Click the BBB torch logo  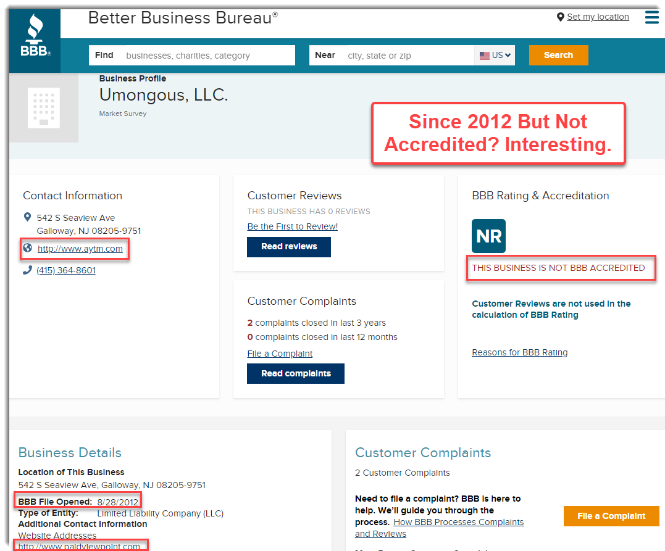(x=35, y=35)
